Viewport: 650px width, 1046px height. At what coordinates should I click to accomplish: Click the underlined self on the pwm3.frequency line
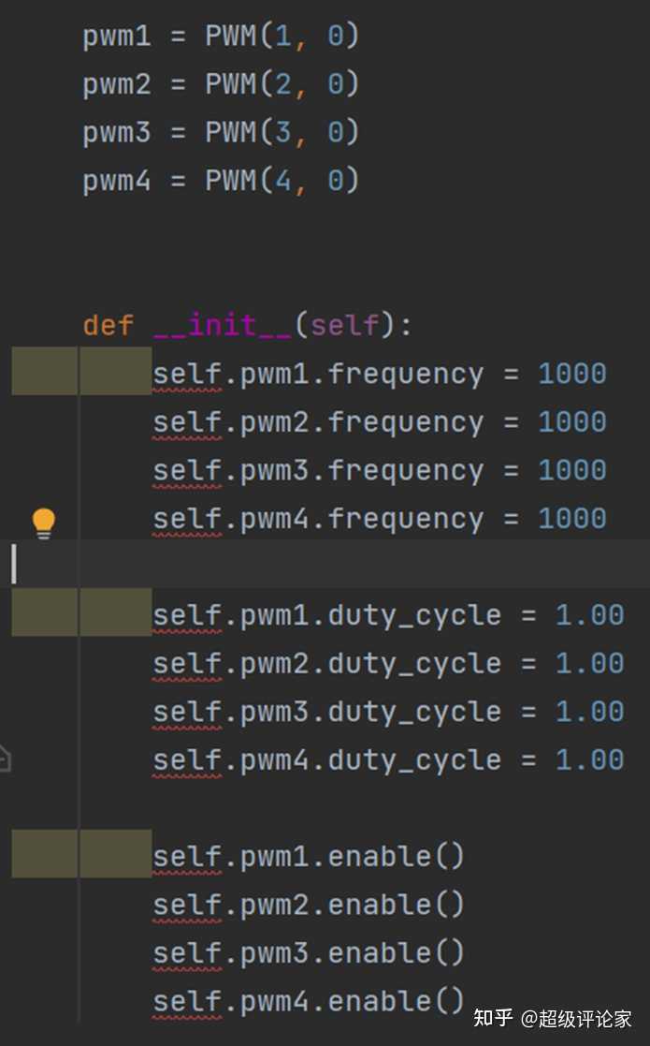pyautogui.click(x=187, y=471)
